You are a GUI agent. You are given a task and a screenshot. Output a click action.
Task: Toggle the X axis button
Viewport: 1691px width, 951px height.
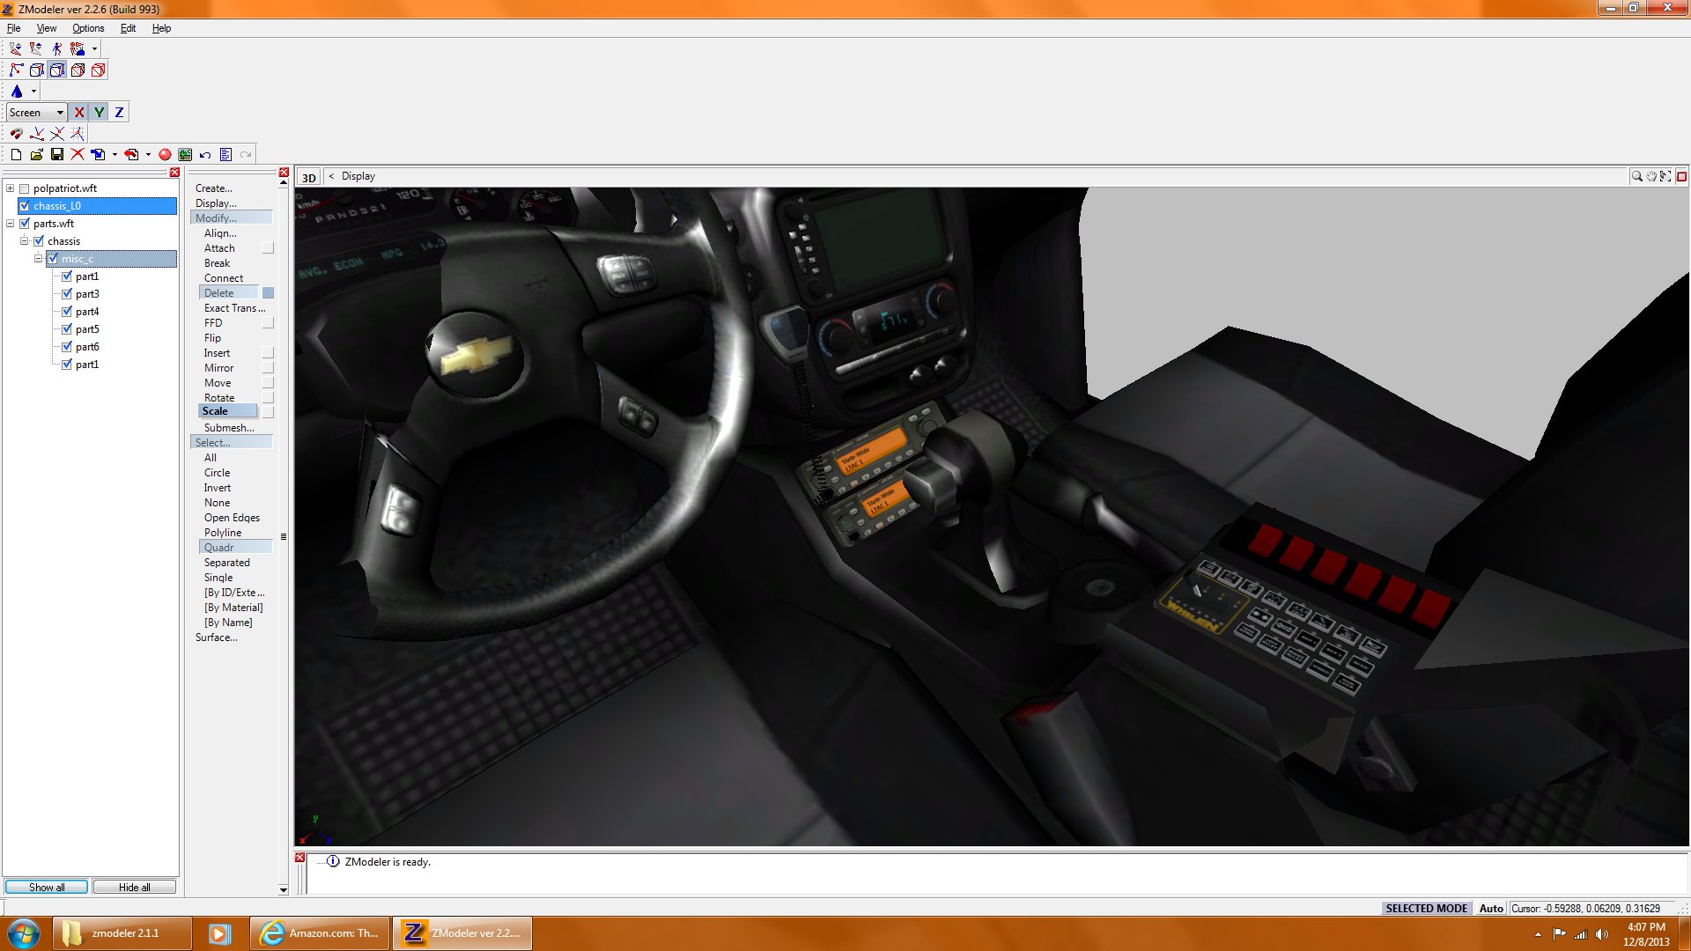click(x=79, y=112)
